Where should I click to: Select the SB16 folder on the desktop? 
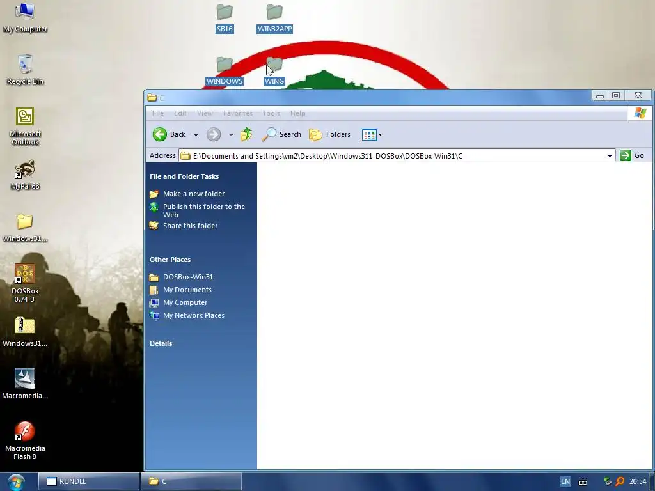point(225,19)
